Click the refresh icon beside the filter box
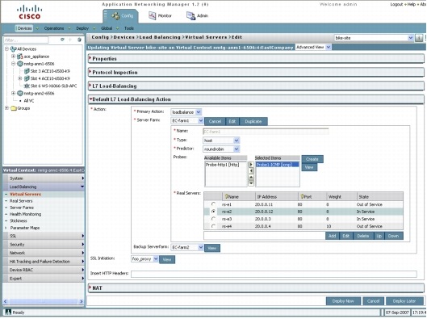 pyautogui.click(x=63, y=40)
